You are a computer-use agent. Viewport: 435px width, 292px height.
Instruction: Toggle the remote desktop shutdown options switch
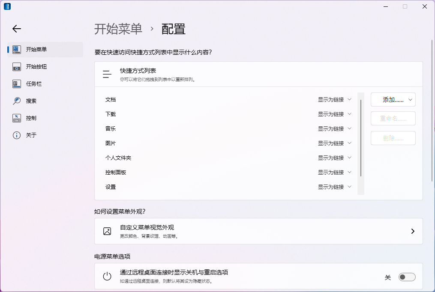pyautogui.click(x=407, y=277)
